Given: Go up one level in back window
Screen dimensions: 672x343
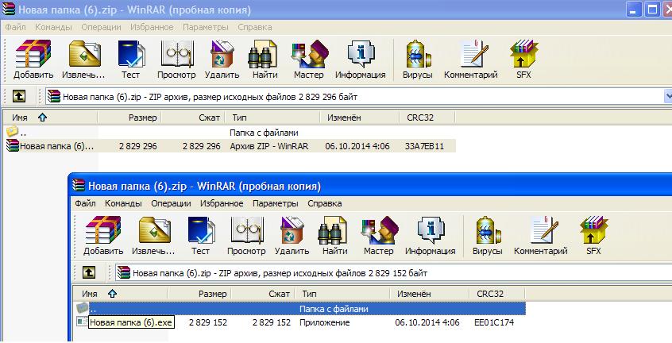Looking at the screenshot, I should 18,96.
